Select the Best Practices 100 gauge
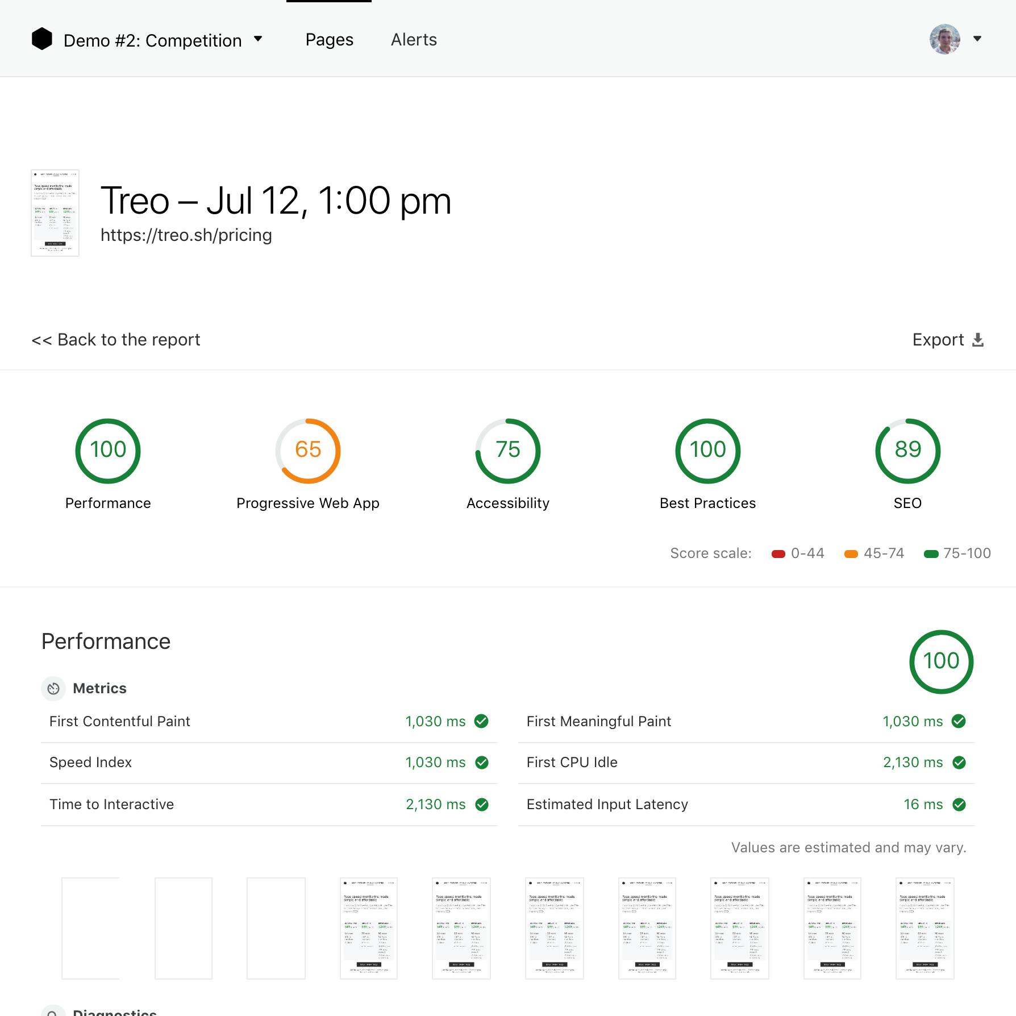Image resolution: width=1016 pixels, height=1016 pixels. pos(708,451)
